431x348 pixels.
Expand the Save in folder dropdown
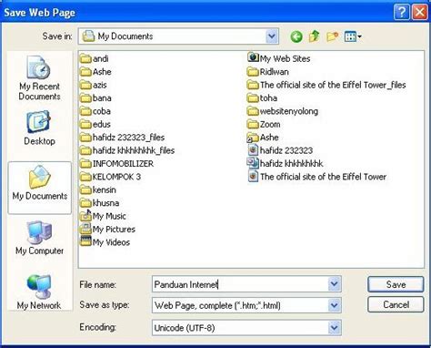[272, 36]
